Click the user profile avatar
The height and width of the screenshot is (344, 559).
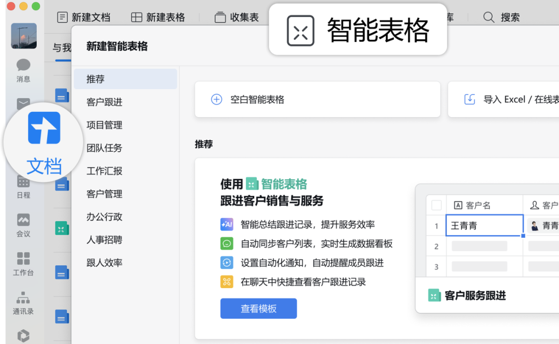pyautogui.click(x=24, y=36)
